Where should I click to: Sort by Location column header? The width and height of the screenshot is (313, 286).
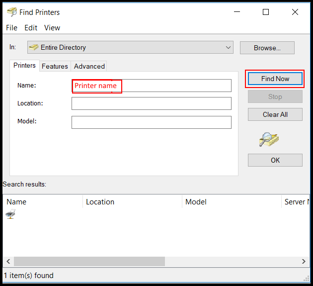(132, 202)
